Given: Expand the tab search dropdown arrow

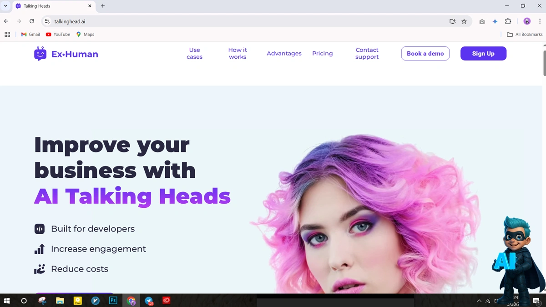Looking at the screenshot, I should pos(5,6).
